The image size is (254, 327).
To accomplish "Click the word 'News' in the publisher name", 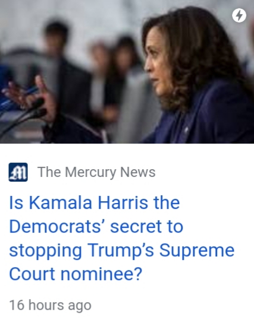I will point(137,172).
